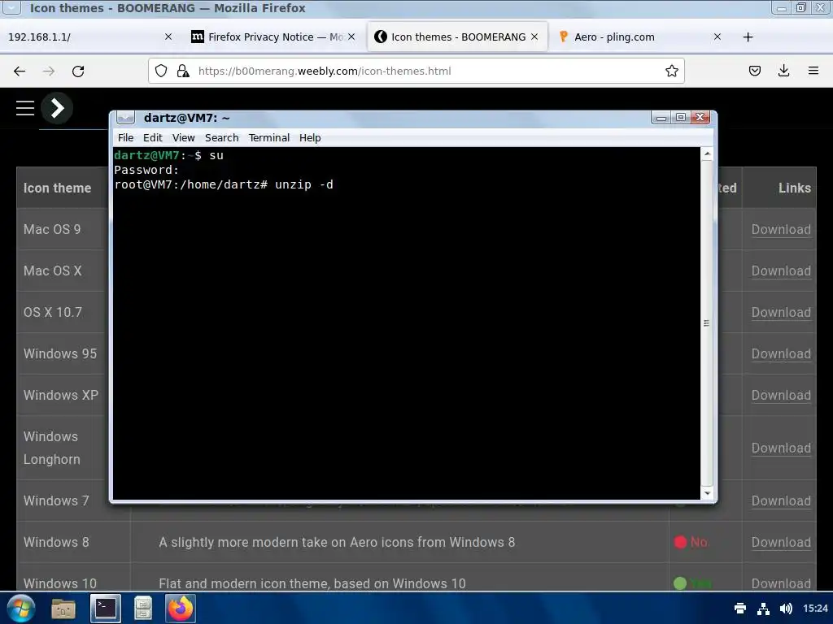This screenshot has width=833, height=624.
Task: Click the Firefox icon in taskbar
Action: point(181,608)
